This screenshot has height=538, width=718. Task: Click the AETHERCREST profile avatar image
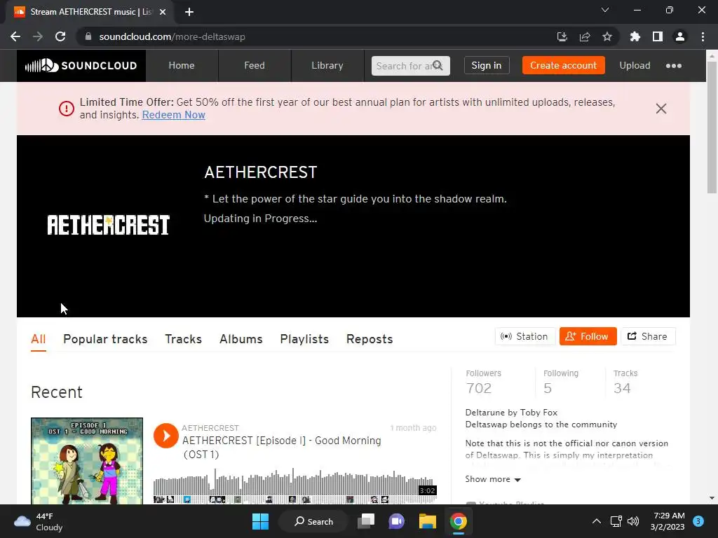tap(108, 226)
